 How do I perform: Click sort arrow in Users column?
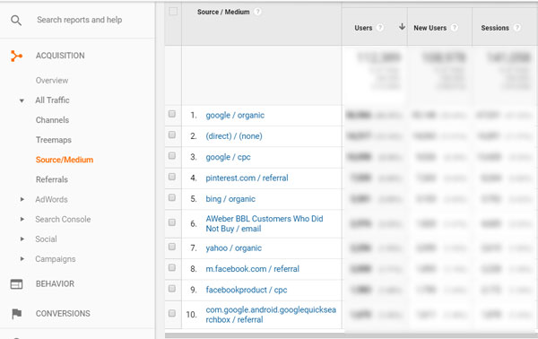402,27
